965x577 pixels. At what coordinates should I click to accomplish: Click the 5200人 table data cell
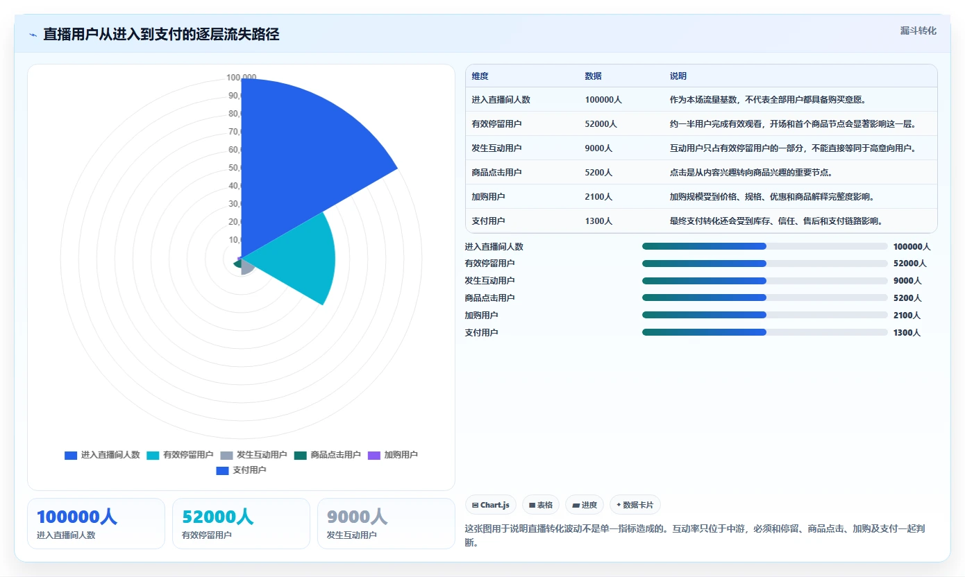point(598,173)
